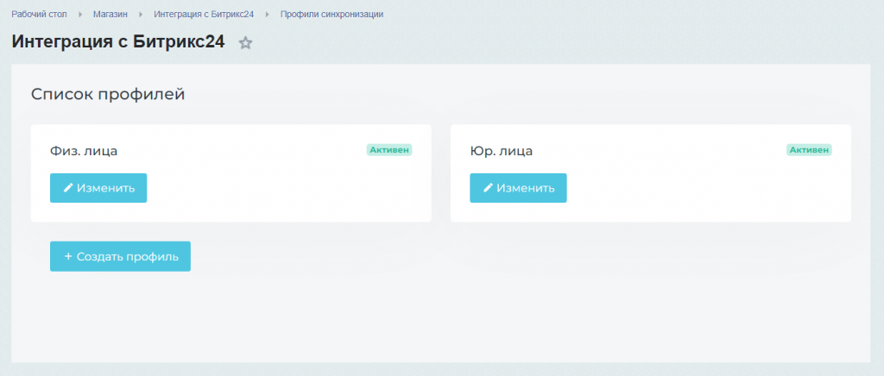Select the 'Физ. лица' profile title

click(x=84, y=151)
